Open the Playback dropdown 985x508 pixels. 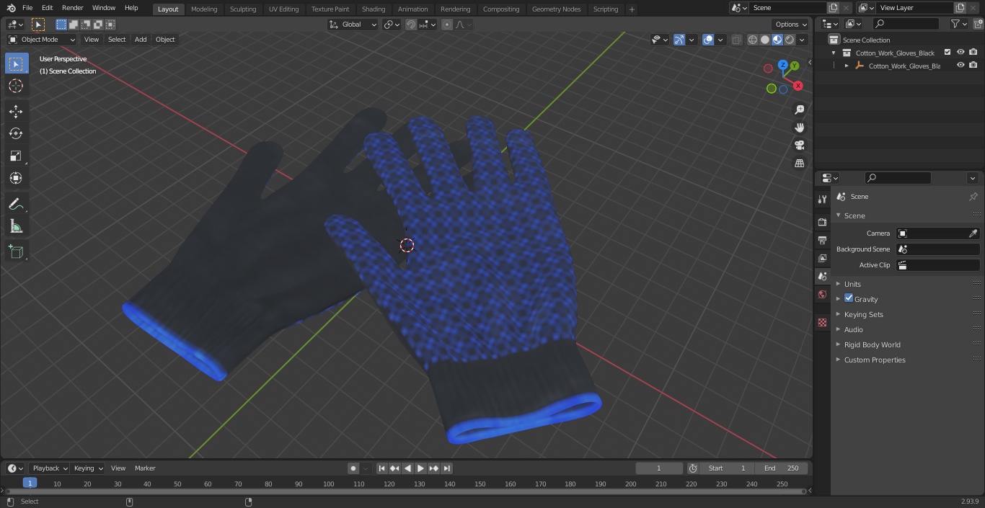(50, 468)
